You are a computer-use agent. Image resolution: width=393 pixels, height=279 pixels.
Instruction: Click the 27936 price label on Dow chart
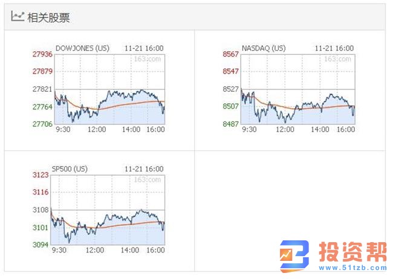coord(42,54)
